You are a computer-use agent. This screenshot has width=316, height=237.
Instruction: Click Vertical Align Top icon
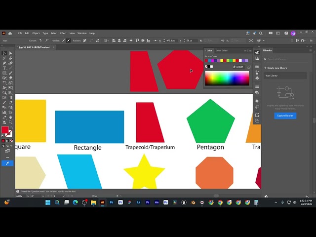pyautogui.click(x=137, y=40)
